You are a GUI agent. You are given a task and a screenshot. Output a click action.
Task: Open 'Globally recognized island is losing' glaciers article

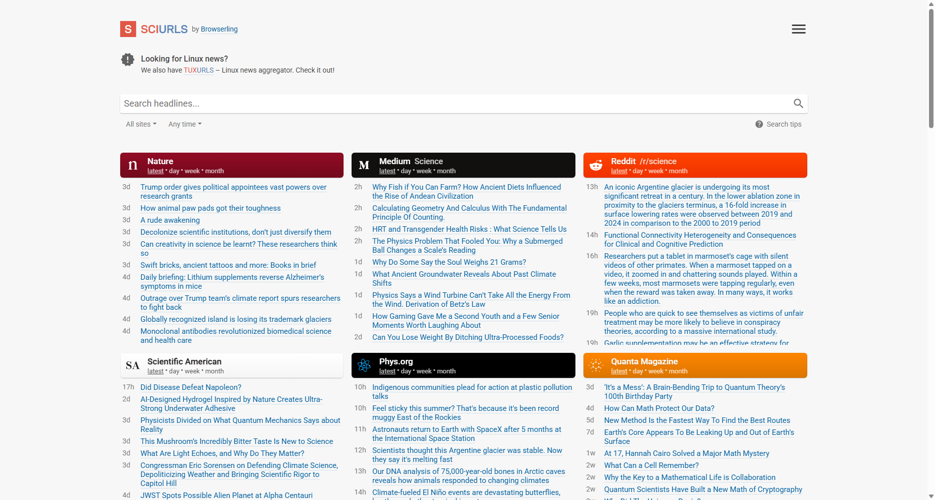pyautogui.click(x=236, y=319)
